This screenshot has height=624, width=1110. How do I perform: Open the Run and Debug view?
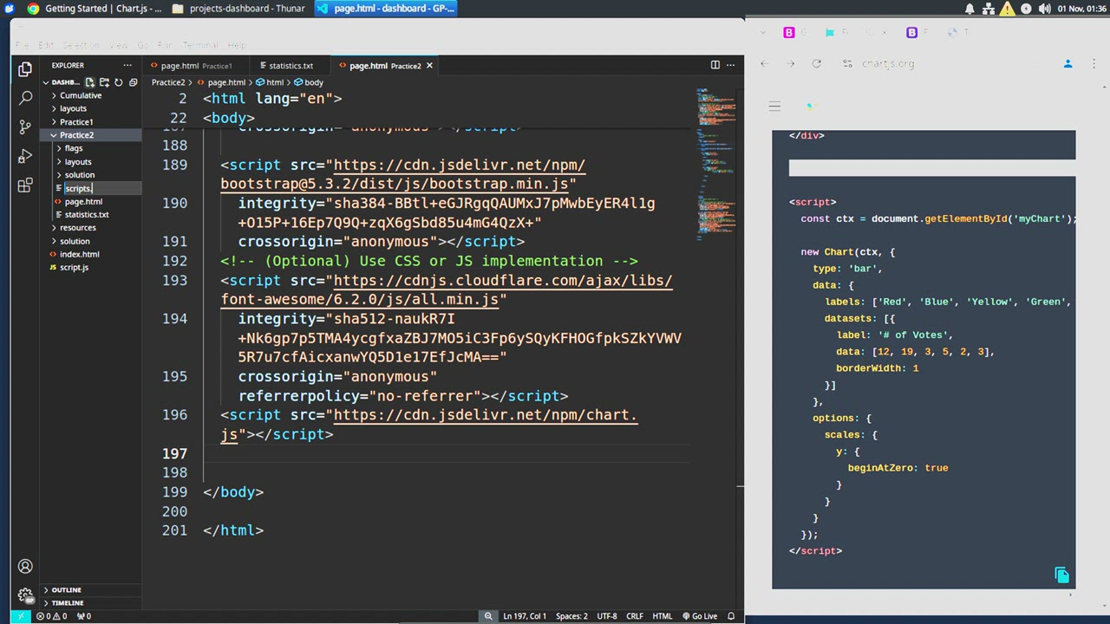pos(25,157)
